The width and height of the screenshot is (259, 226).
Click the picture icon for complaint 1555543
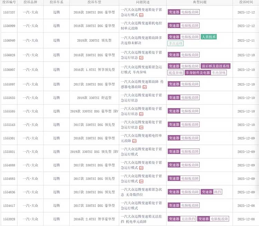click(141, 127)
